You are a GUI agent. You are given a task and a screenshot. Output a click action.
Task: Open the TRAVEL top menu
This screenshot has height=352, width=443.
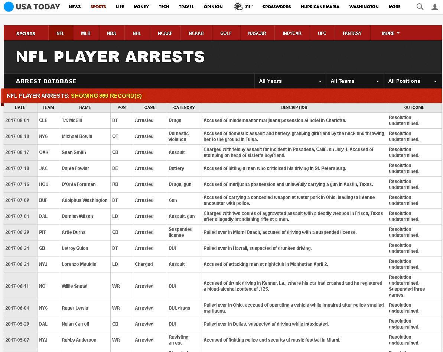(186, 6)
